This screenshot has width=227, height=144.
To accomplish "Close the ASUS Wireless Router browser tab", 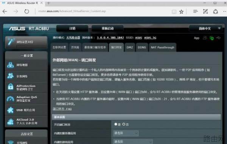I will pyautogui.click(x=41, y=3).
